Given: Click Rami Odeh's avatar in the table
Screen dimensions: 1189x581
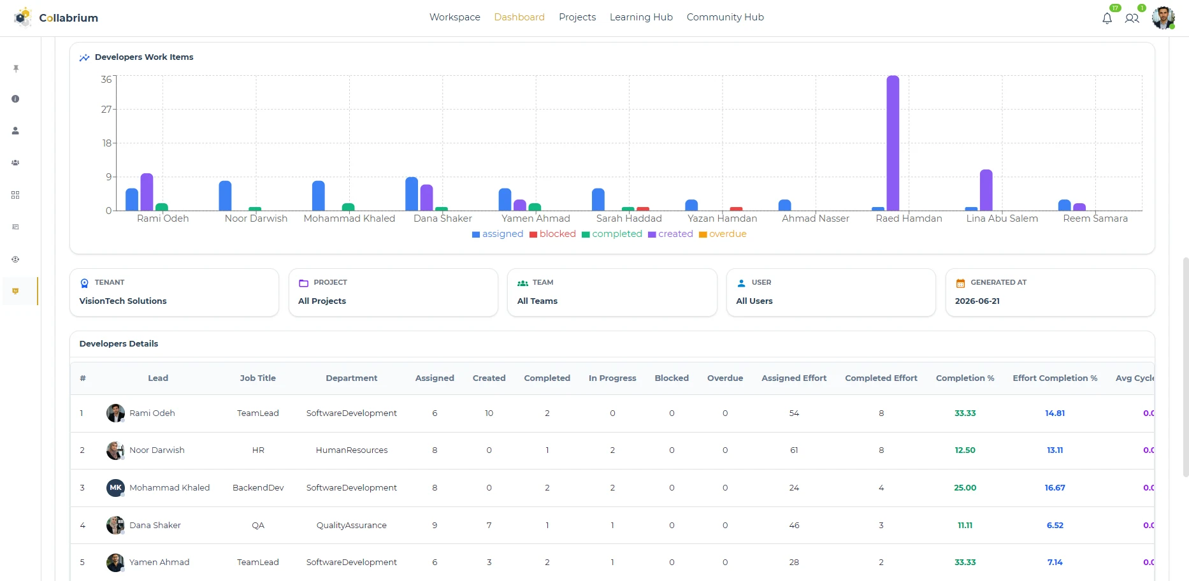Looking at the screenshot, I should [115, 413].
